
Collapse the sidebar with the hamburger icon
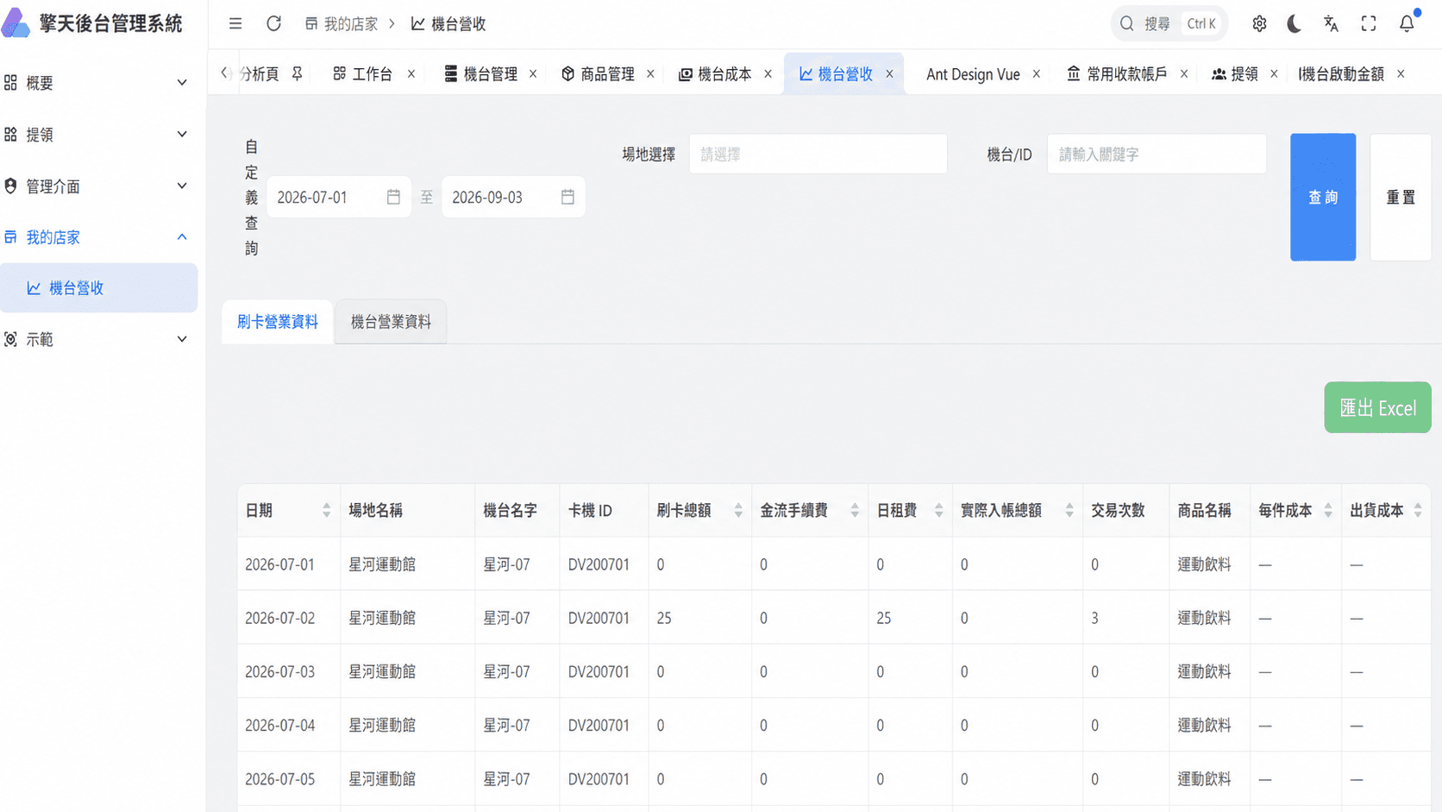(x=235, y=24)
